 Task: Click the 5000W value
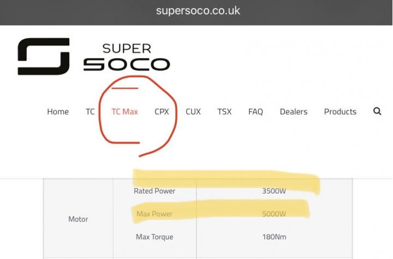pos(274,214)
